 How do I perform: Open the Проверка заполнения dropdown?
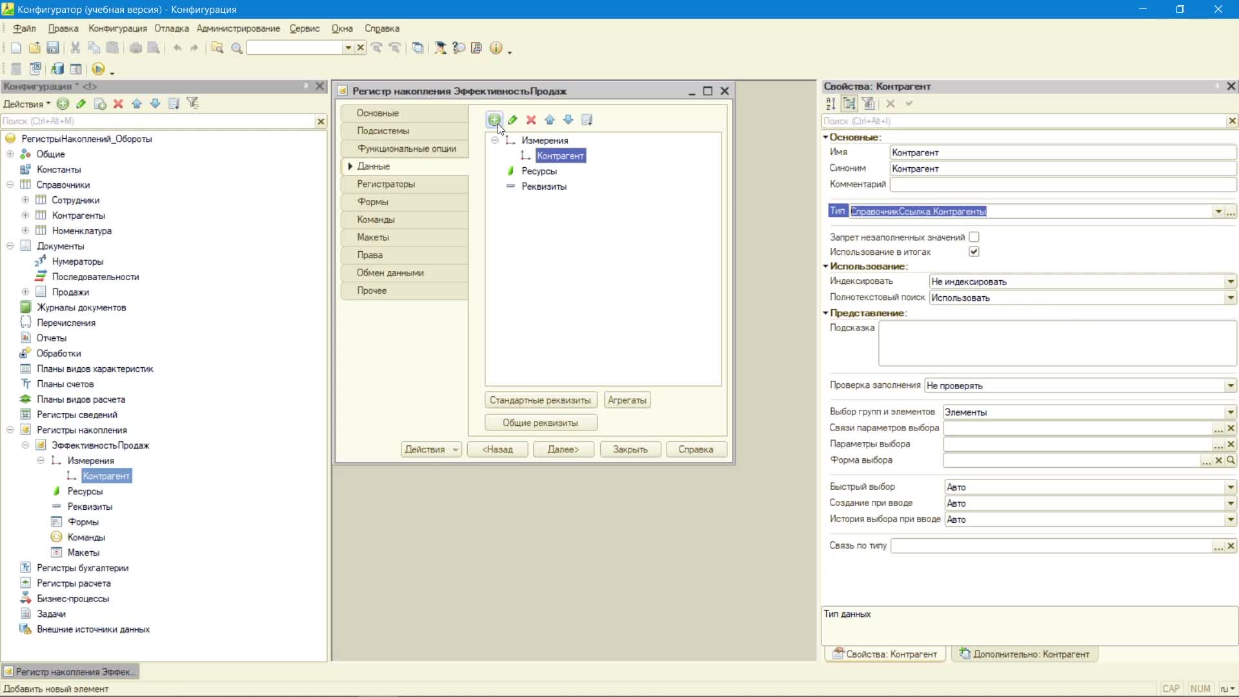click(1231, 386)
